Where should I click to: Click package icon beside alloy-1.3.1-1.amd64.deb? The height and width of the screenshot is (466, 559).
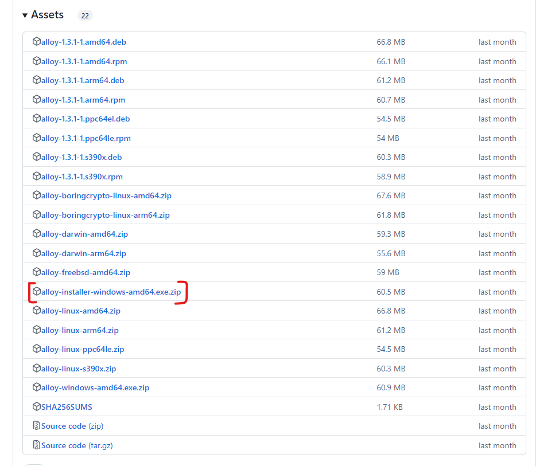(37, 42)
